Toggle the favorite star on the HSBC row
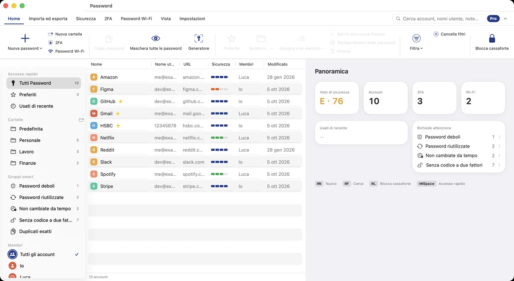 [118, 126]
